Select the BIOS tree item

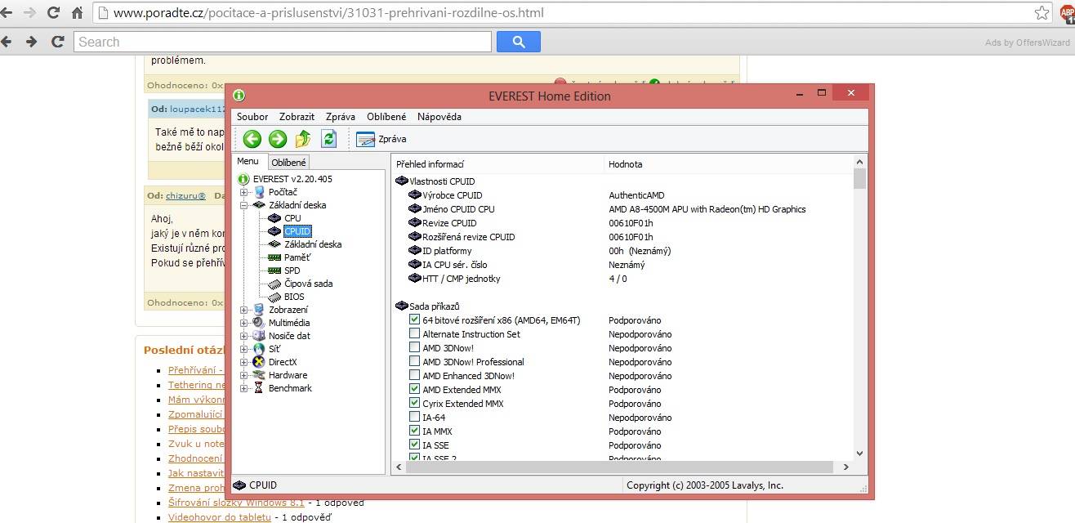pyautogui.click(x=294, y=297)
